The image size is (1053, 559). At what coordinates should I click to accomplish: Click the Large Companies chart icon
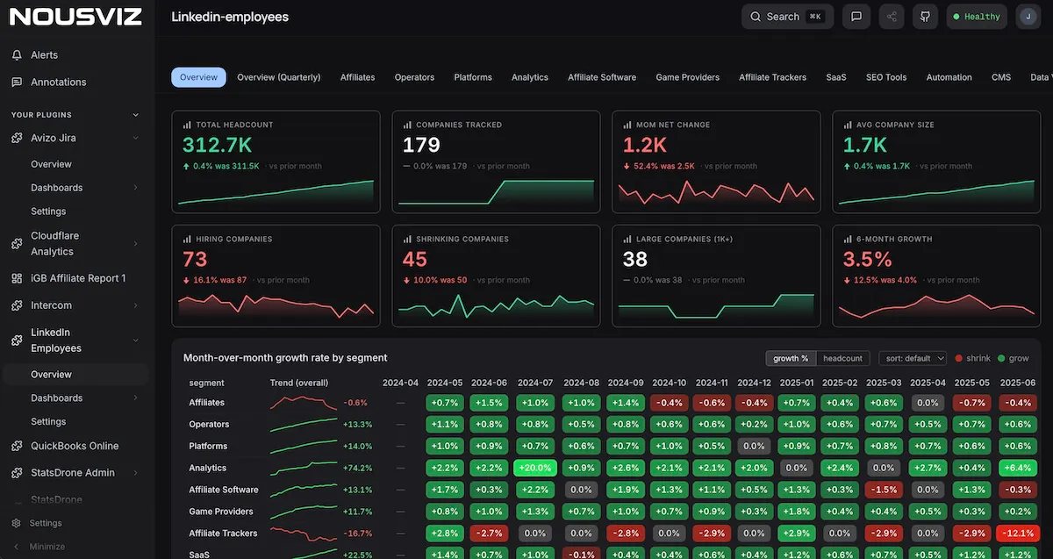[627, 239]
